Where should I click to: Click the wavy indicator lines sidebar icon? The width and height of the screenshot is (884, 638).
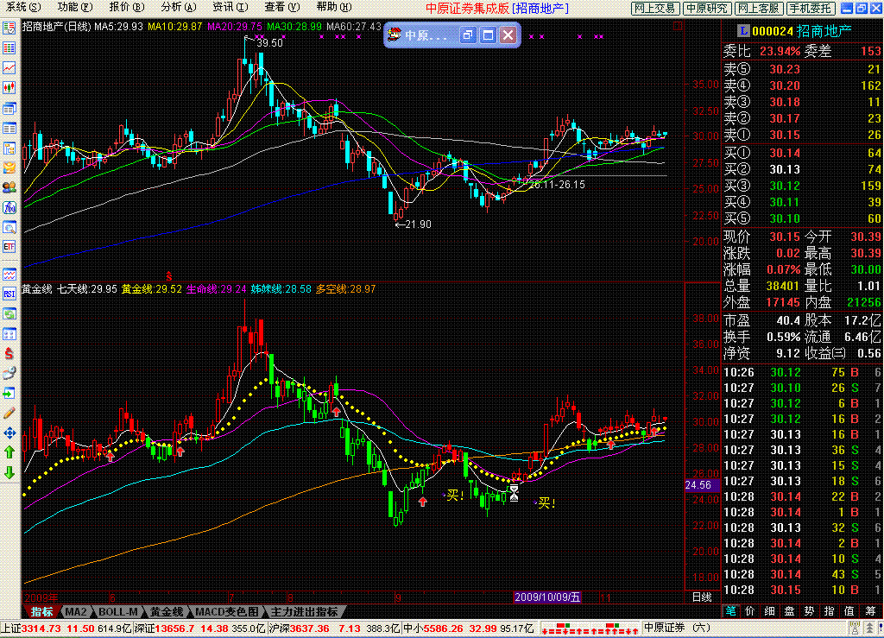[x=9, y=275]
